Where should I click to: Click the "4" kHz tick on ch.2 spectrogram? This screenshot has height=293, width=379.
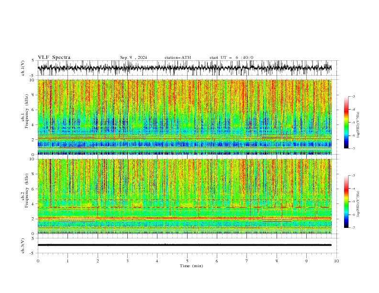coord(33,204)
